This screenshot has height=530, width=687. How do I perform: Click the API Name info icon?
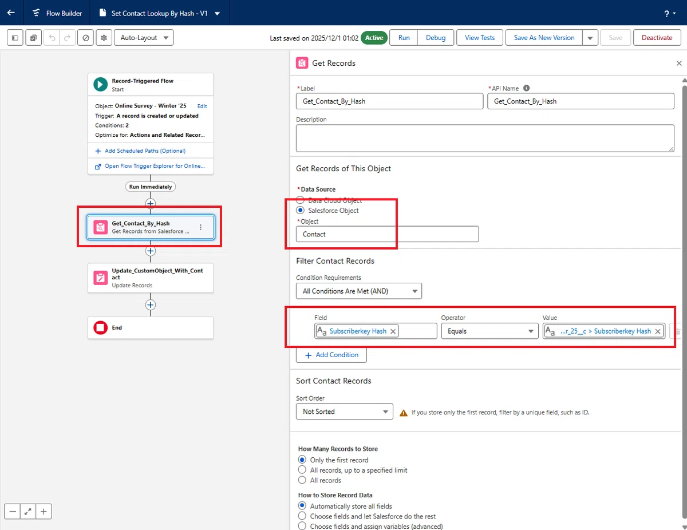coord(526,88)
